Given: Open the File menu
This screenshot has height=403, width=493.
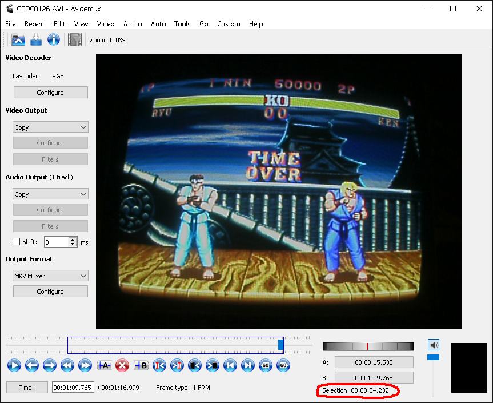Looking at the screenshot, I should point(10,24).
